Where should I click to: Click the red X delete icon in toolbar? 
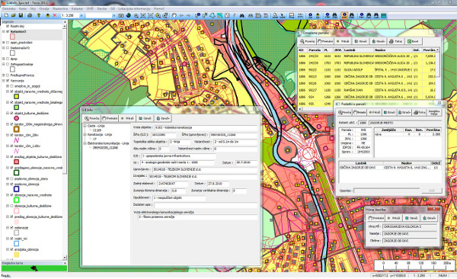tap(55, 15)
